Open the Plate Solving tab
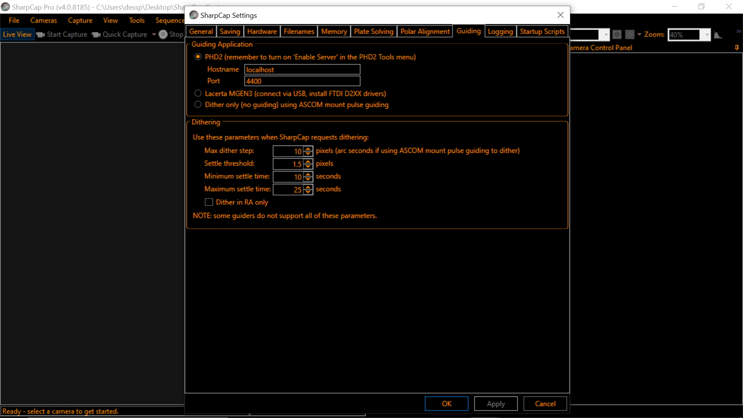743x418 pixels. (373, 31)
